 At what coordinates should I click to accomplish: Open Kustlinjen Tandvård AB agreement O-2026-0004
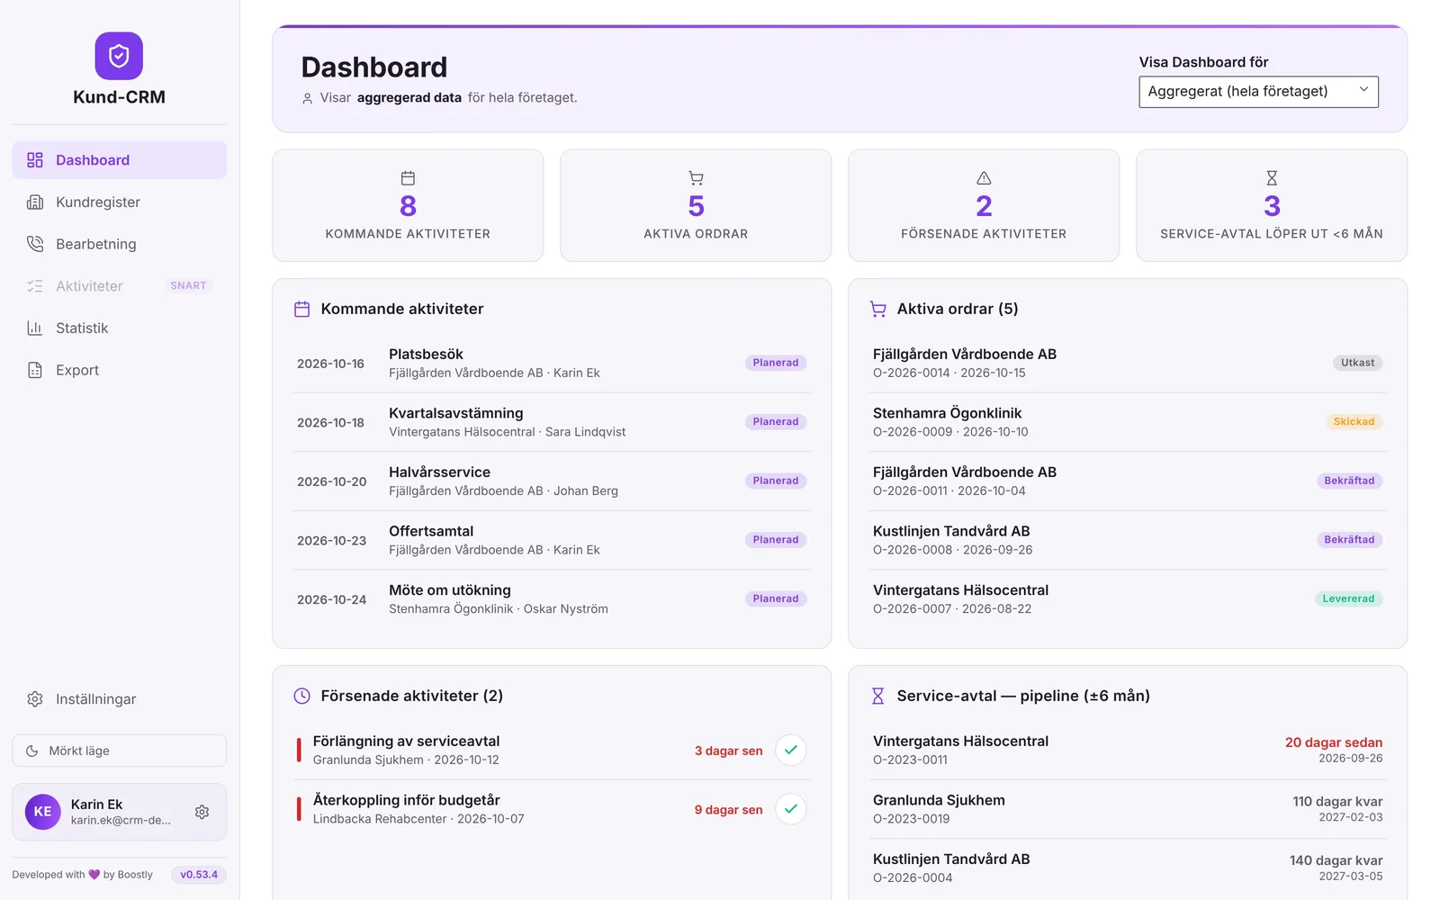pyautogui.click(x=1128, y=868)
